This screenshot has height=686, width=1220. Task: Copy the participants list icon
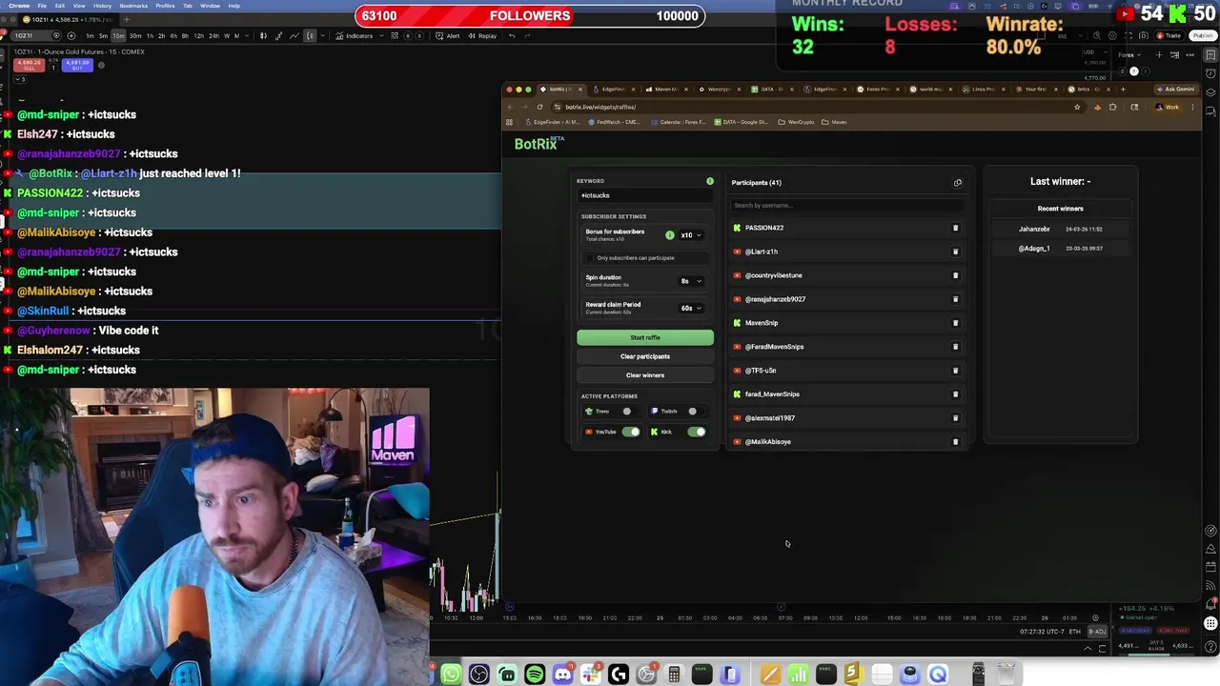pyautogui.click(x=958, y=183)
